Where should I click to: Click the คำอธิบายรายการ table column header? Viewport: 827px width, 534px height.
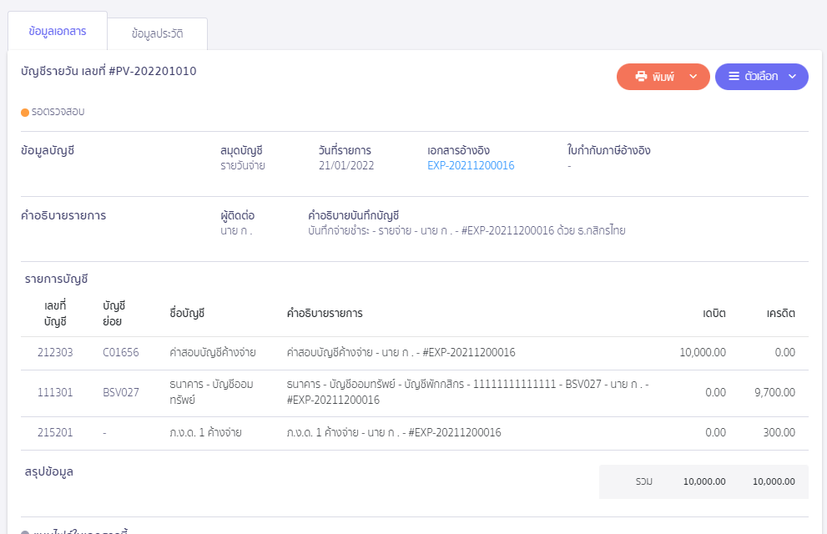325,313
